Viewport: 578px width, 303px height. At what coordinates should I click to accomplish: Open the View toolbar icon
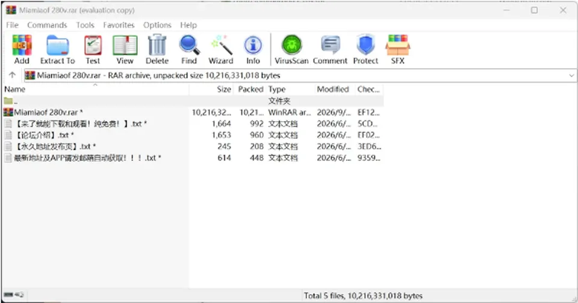point(125,49)
